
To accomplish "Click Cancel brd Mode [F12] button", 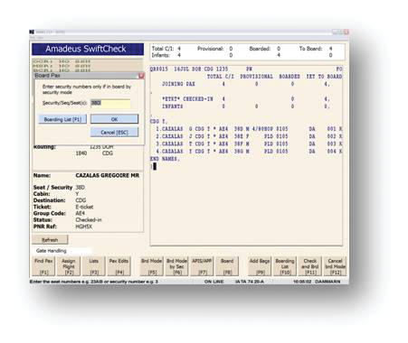I will click(x=335, y=266).
